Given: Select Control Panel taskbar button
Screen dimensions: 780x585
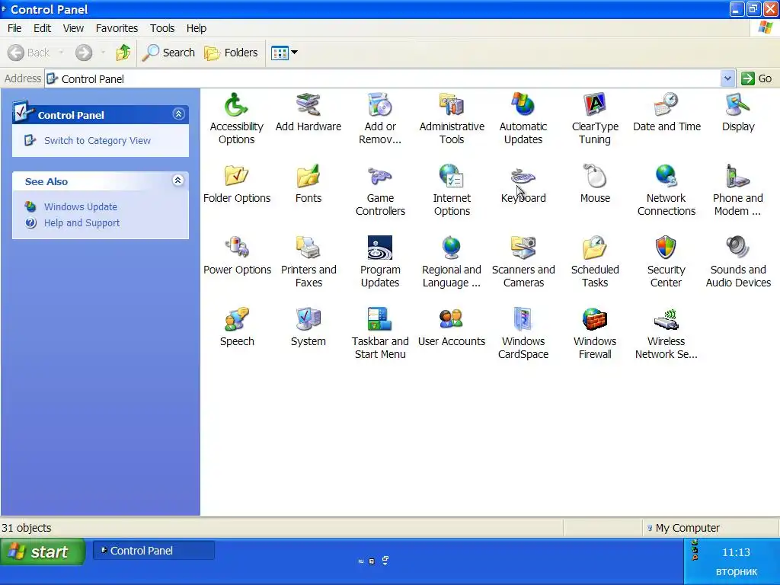Looking at the screenshot, I should coord(154,551).
